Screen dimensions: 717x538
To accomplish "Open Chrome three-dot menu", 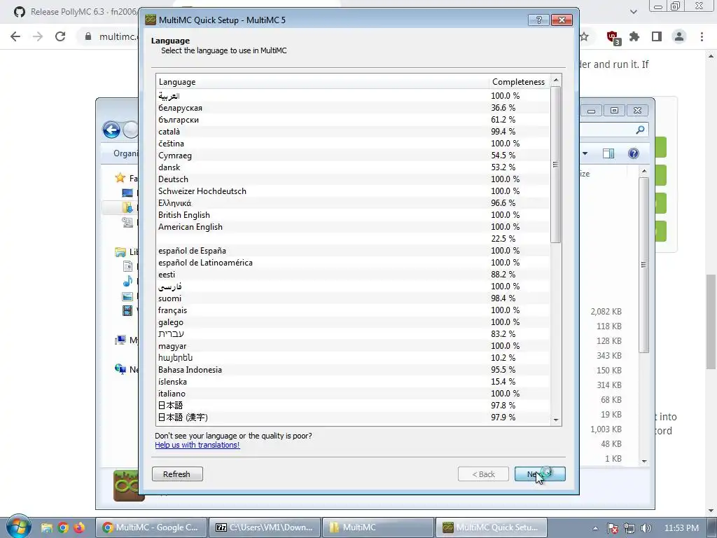I will [x=702, y=36].
